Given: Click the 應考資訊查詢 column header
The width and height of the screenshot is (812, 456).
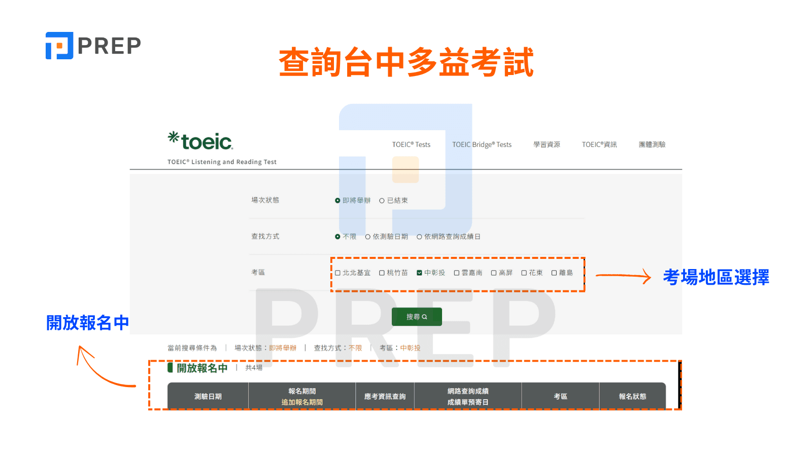Looking at the screenshot, I should pyautogui.click(x=385, y=396).
